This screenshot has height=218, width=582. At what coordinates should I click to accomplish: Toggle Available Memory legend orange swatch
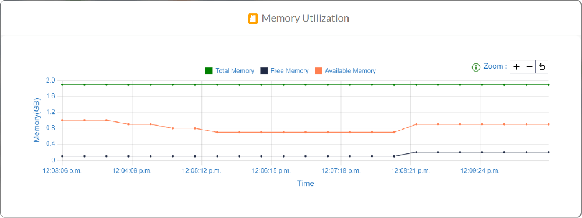click(318, 70)
